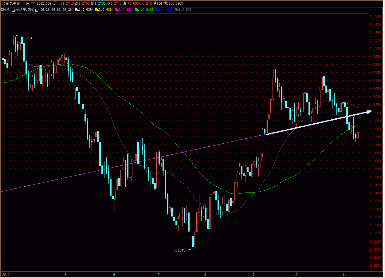The image size is (385, 278).
Task: Click the change value +0.0034
Action: tap(134, 3)
